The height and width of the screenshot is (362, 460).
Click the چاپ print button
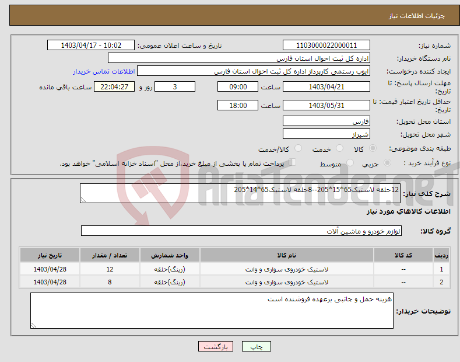pos(256,346)
